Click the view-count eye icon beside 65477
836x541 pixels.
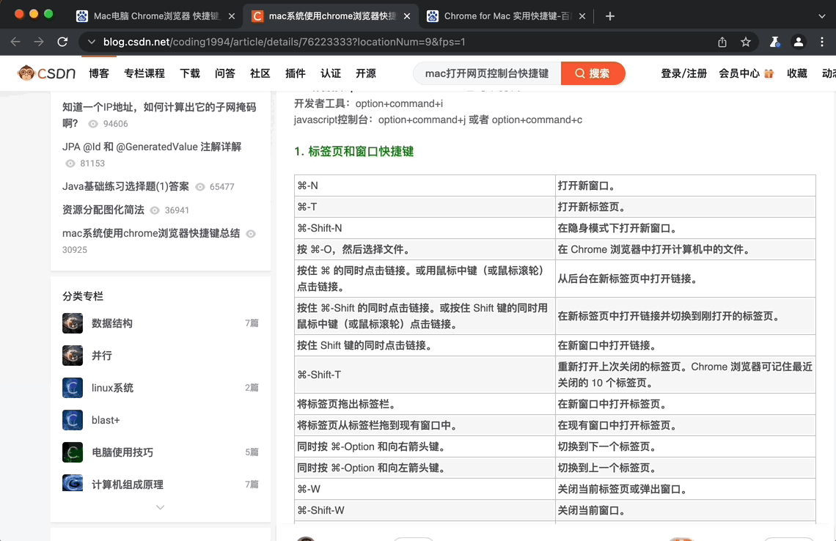(x=200, y=186)
